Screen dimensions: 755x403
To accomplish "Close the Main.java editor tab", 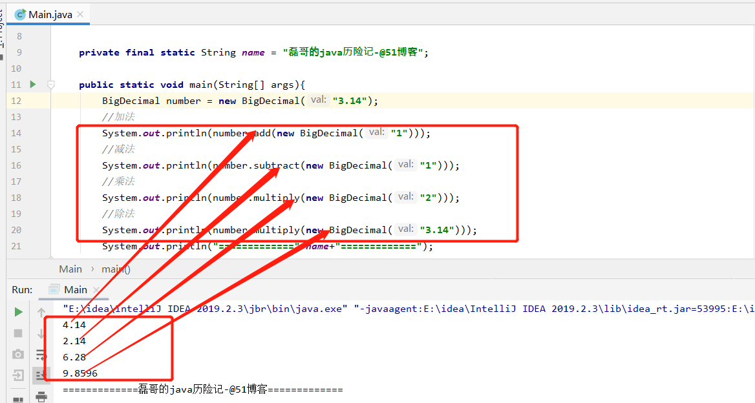I will [80, 14].
